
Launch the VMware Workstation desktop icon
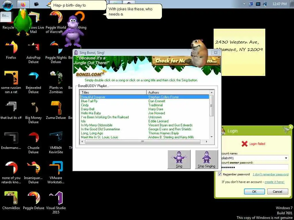(x=56, y=172)
